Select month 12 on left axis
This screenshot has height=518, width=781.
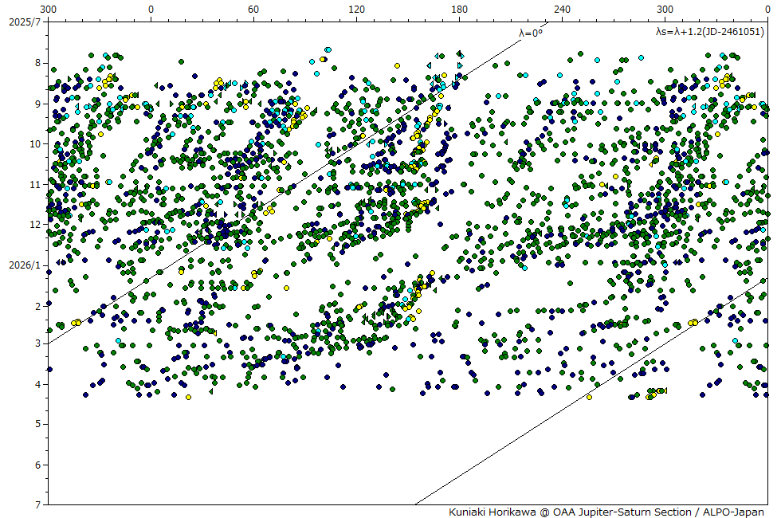(35, 225)
